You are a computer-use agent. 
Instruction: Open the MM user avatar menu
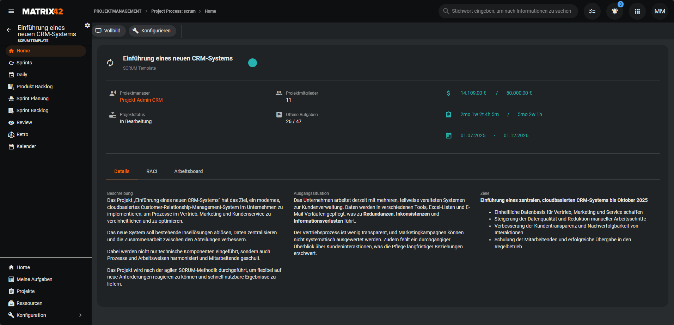click(660, 11)
